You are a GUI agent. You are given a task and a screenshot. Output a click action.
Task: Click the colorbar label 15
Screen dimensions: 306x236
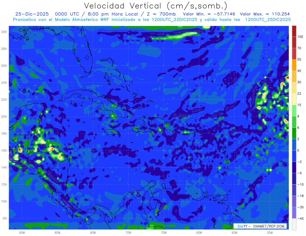(x=299, y=105)
